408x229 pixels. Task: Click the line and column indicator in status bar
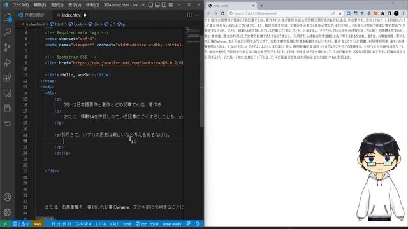tap(61, 224)
